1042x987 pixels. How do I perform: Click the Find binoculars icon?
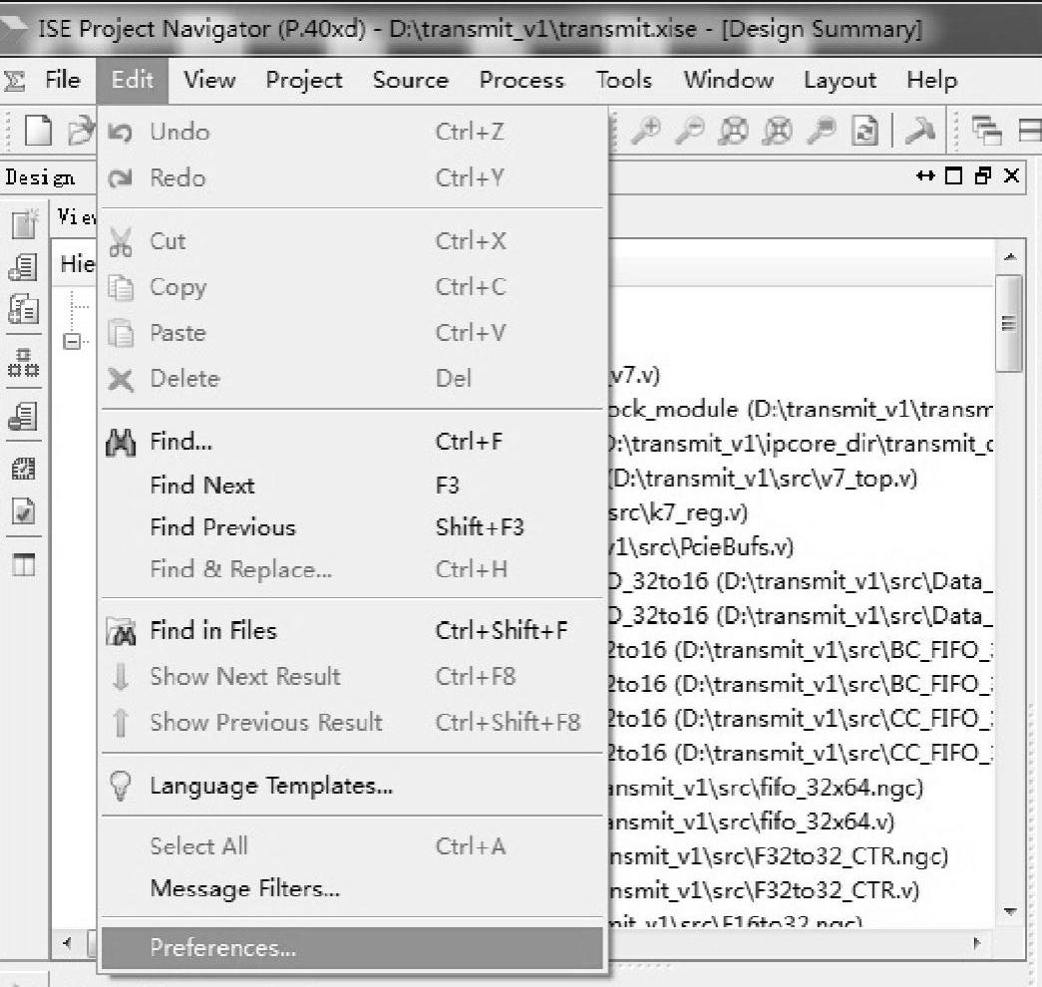pos(121,443)
